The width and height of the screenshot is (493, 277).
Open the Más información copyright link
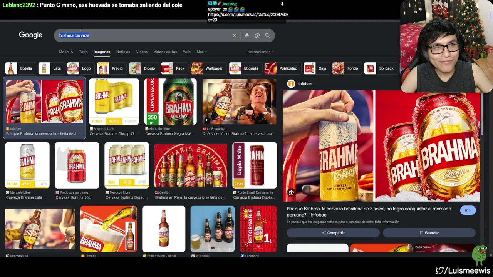click(387, 222)
